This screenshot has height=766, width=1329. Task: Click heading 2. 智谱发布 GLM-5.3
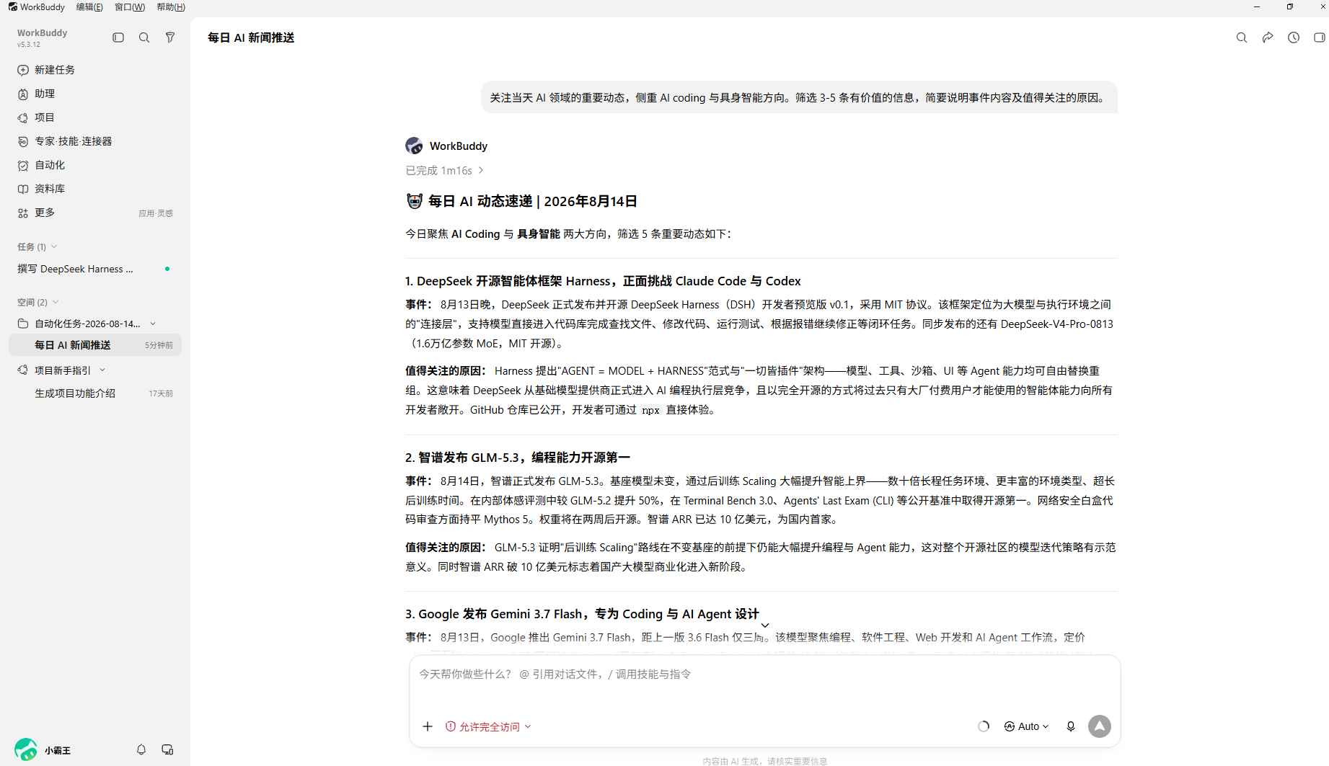tap(518, 458)
